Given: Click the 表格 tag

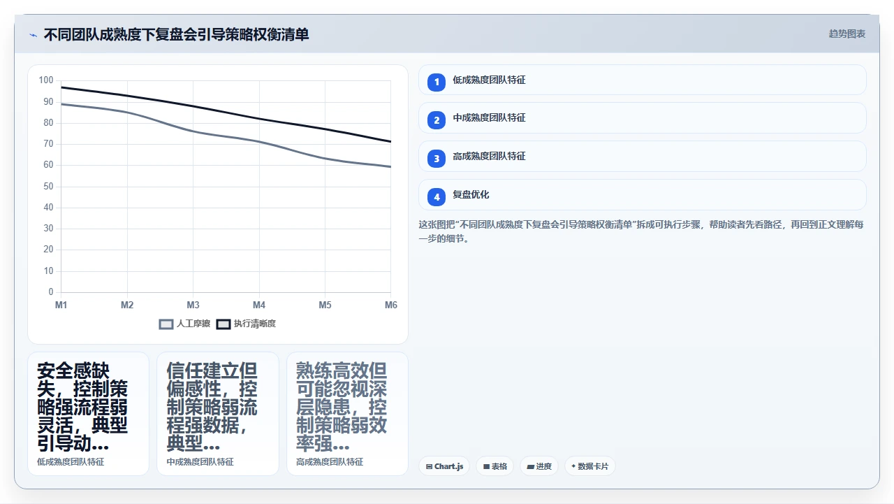Looking at the screenshot, I should (495, 466).
